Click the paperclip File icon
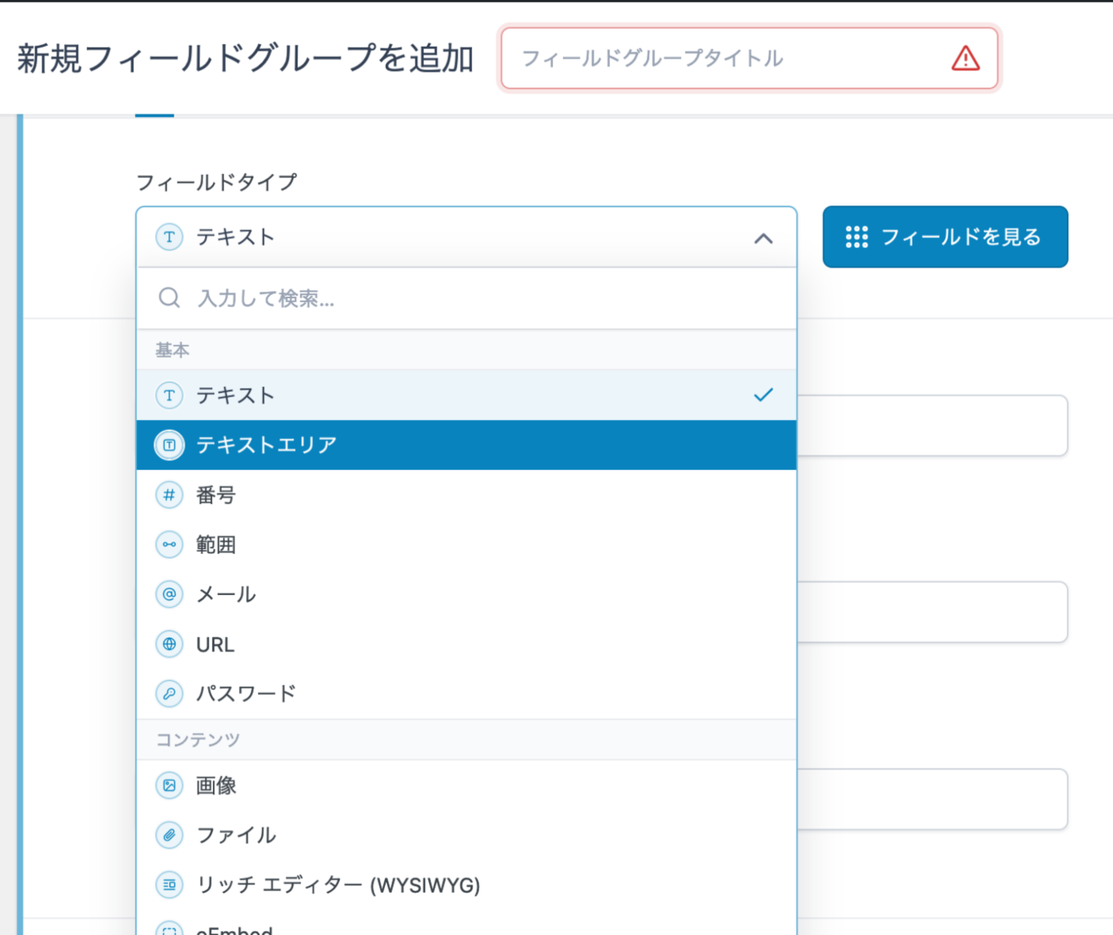This screenshot has height=935, width=1113. tap(169, 835)
